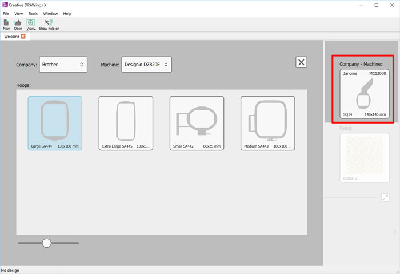Viewport: 400px width, 274px height.
Task: Open the View toolbar dropdown
Action: (x=31, y=24)
